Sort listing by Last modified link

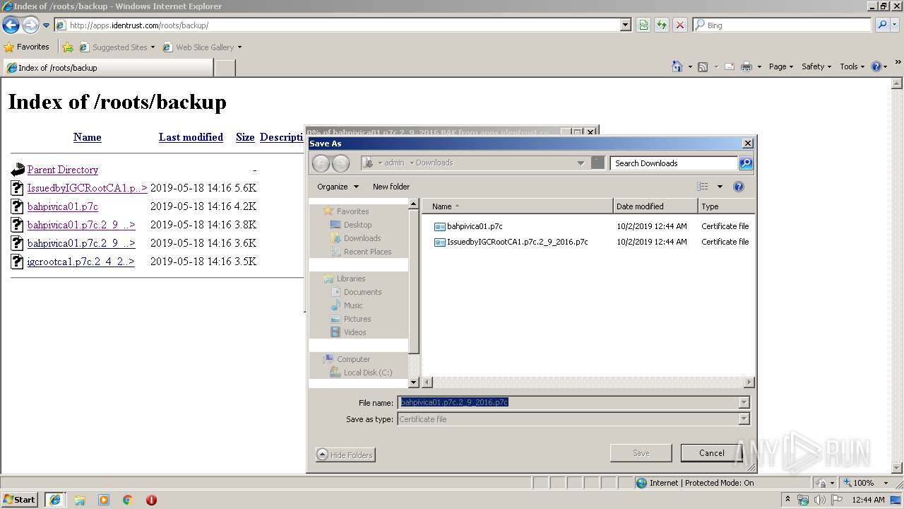pos(191,137)
